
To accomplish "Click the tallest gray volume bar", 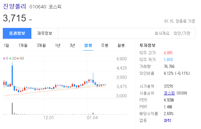I will click(12, 109).
